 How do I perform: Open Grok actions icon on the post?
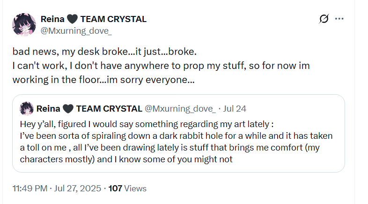(324, 19)
